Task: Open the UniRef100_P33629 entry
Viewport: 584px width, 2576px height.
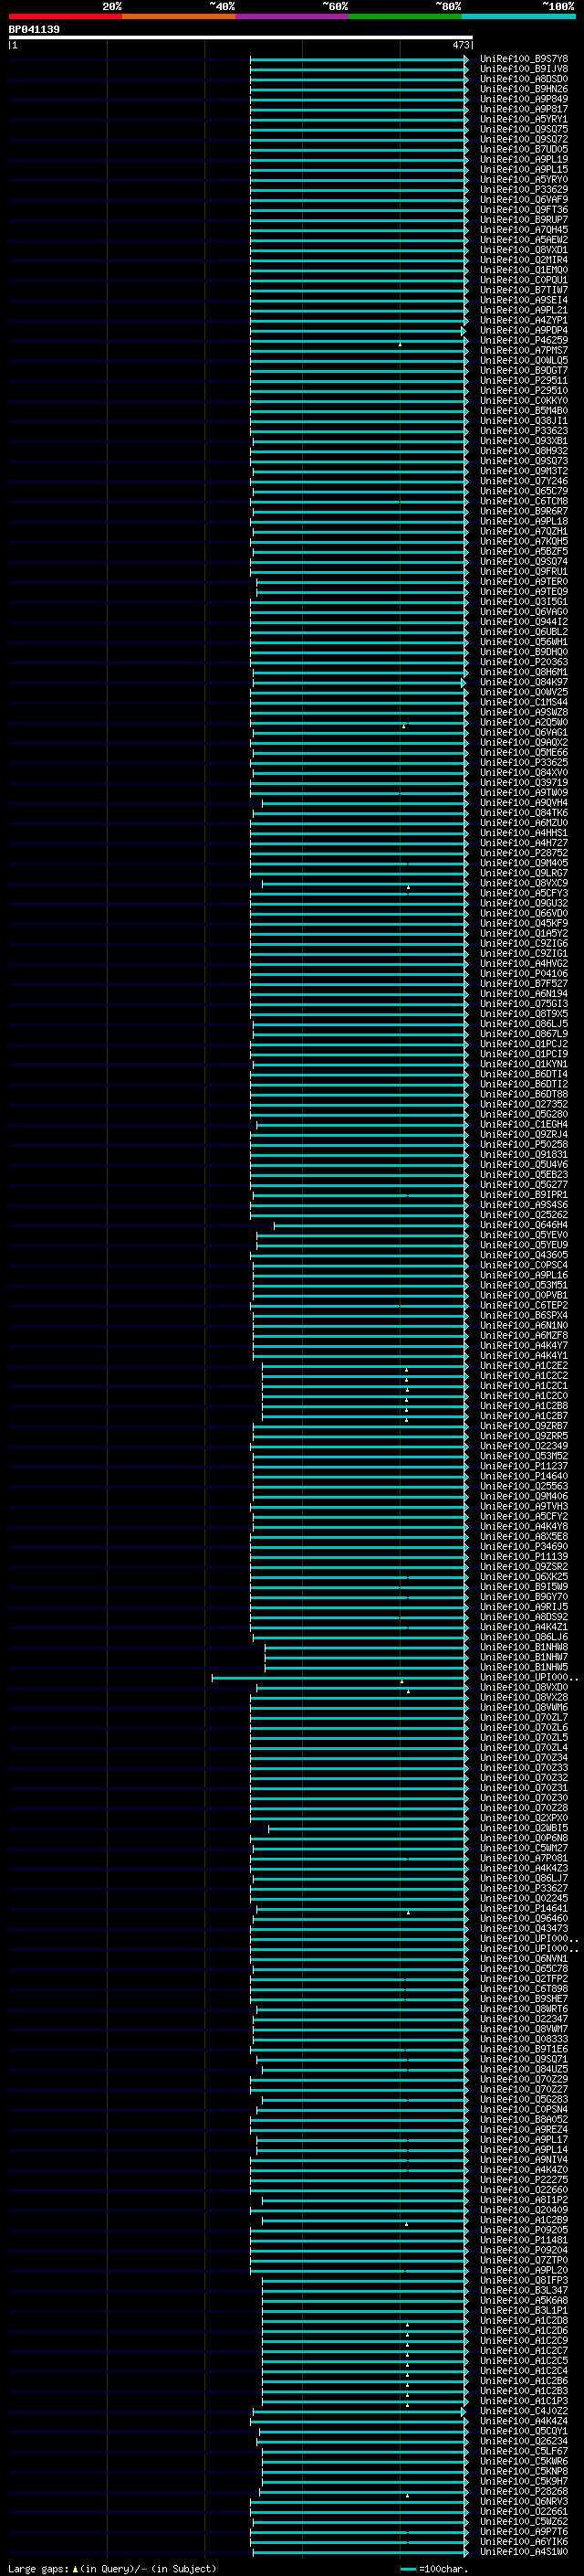Action: (x=523, y=189)
